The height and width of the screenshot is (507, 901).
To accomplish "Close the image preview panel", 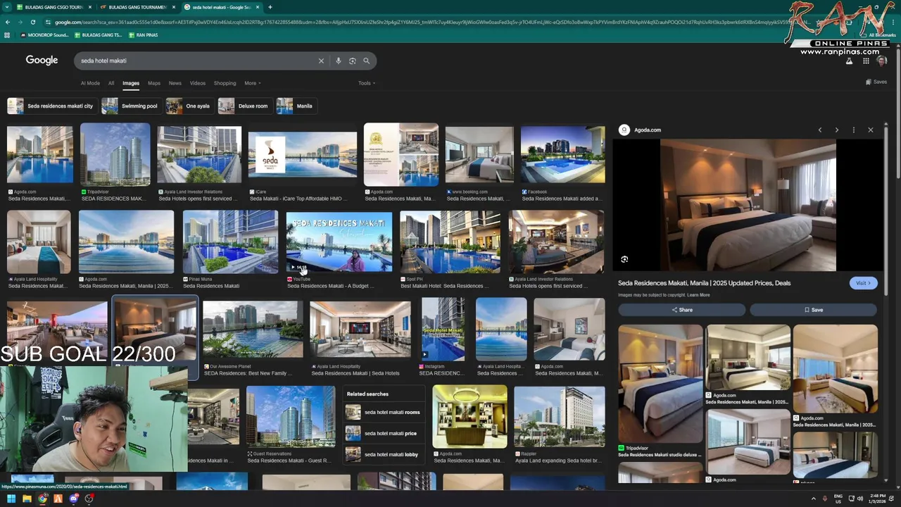I will pos(871,130).
